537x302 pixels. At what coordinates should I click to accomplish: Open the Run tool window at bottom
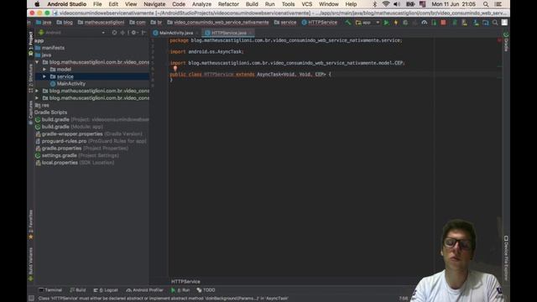(180, 290)
